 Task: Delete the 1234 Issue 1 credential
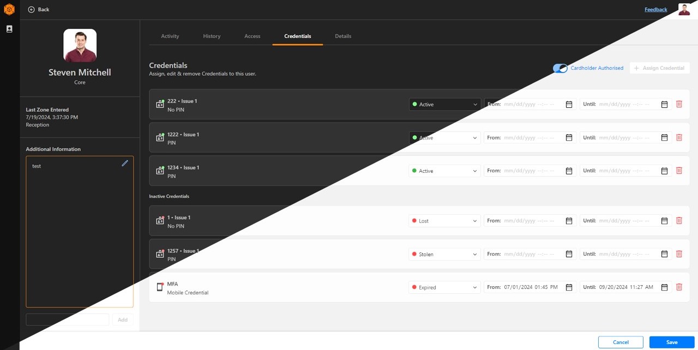pos(679,170)
